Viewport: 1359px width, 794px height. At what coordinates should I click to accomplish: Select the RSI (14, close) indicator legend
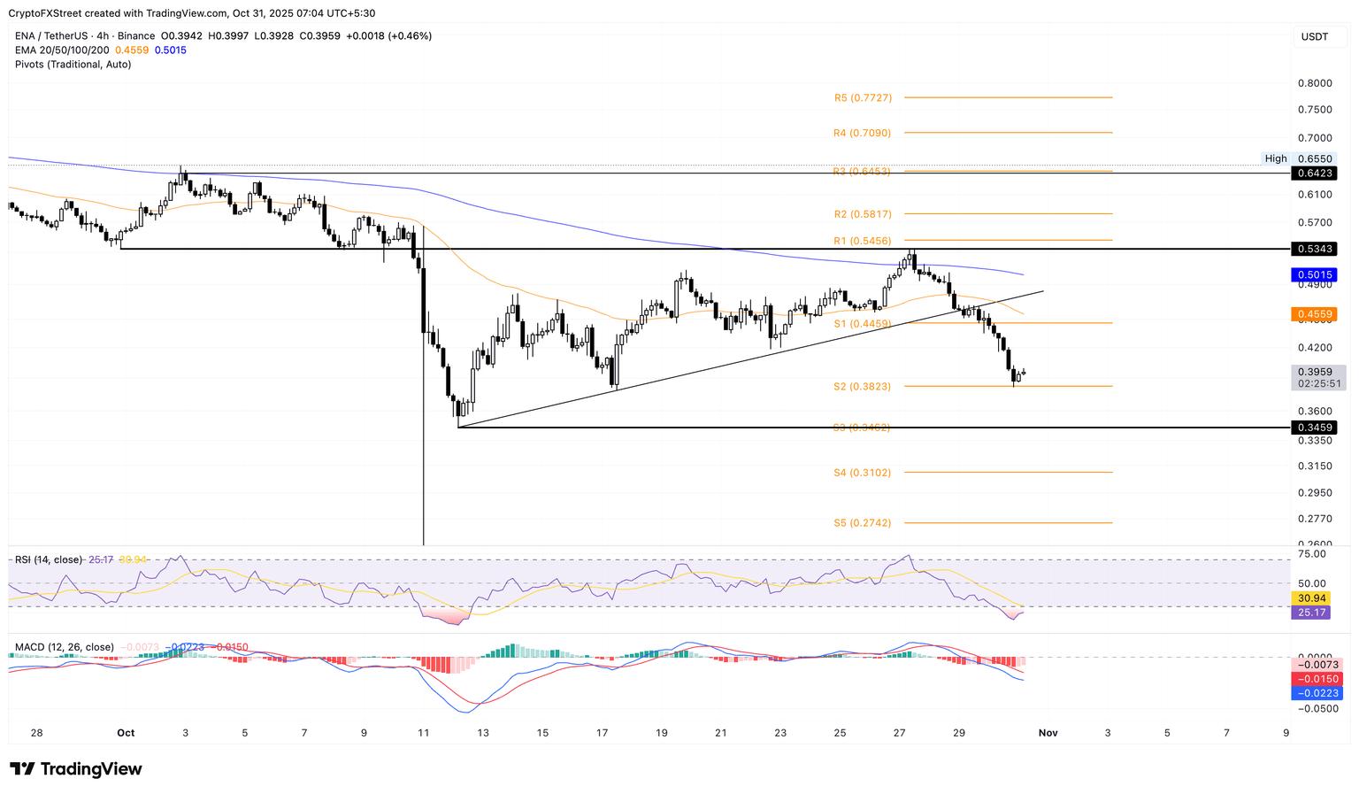pyautogui.click(x=49, y=559)
